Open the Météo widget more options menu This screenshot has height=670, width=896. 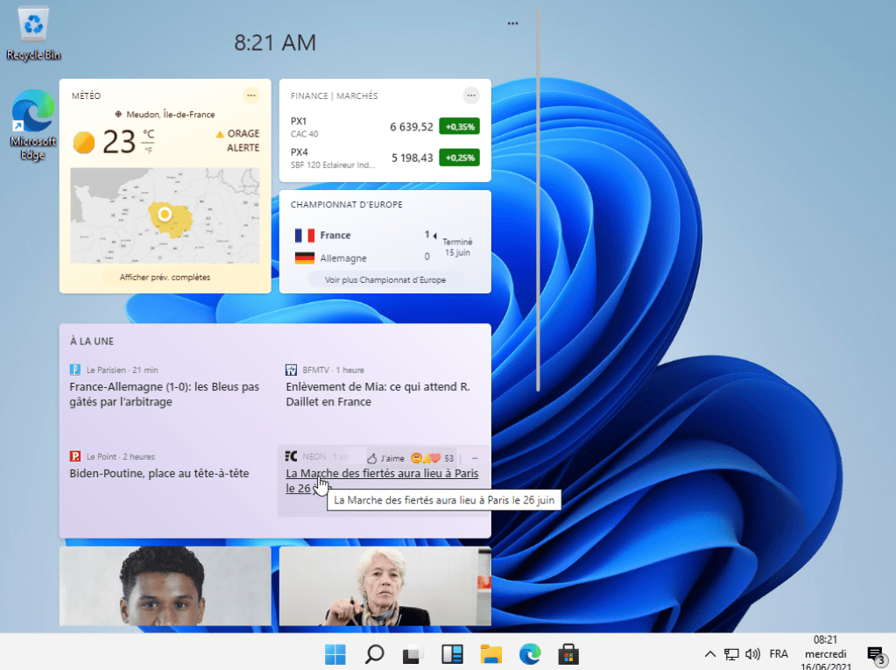(251, 95)
